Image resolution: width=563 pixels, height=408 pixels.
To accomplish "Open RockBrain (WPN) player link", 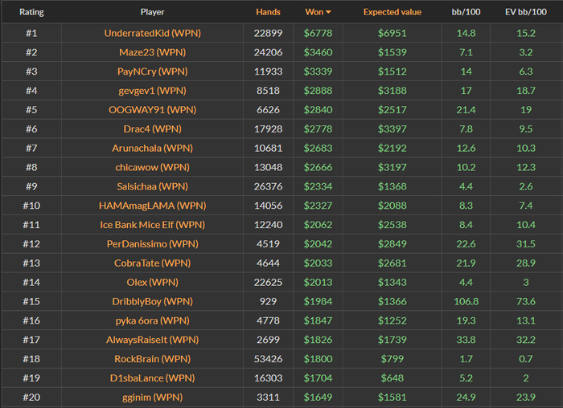I will tap(152, 359).
